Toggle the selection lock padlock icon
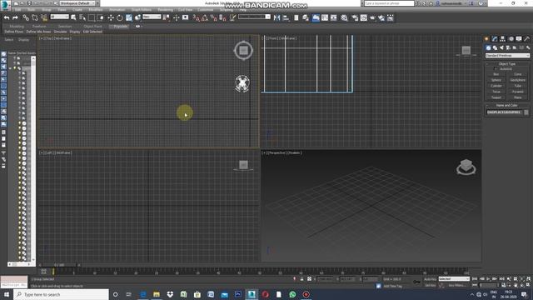This screenshot has height=300, width=533. click(x=301, y=279)
